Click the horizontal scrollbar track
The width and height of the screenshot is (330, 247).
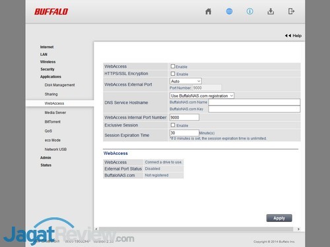click(196, 229)
